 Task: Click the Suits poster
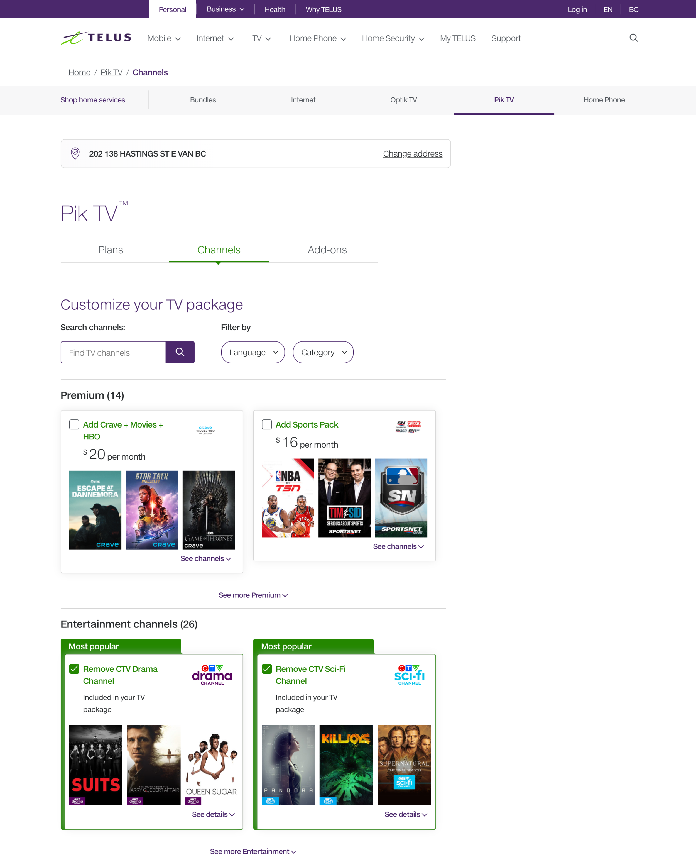(x=95, y=765)
